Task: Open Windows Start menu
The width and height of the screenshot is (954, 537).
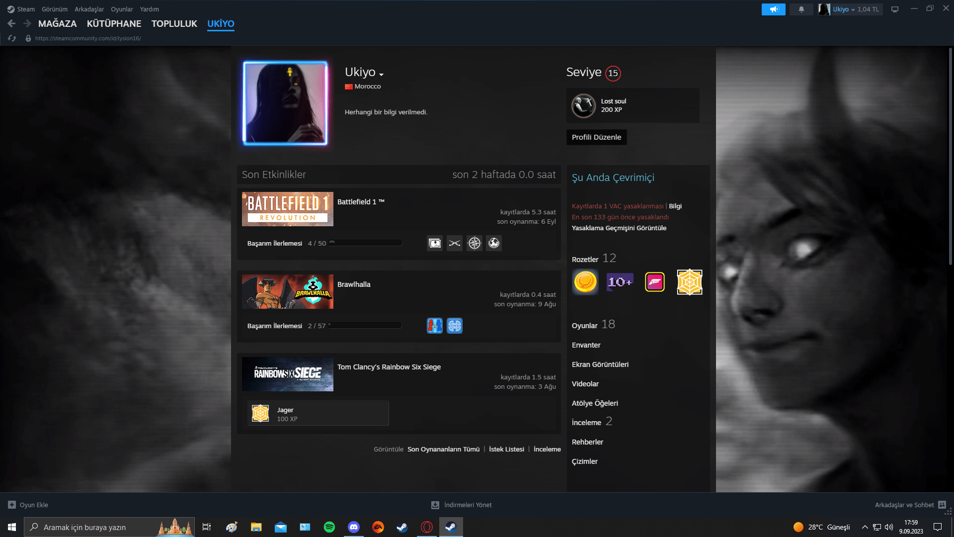Action: point(12,527)
